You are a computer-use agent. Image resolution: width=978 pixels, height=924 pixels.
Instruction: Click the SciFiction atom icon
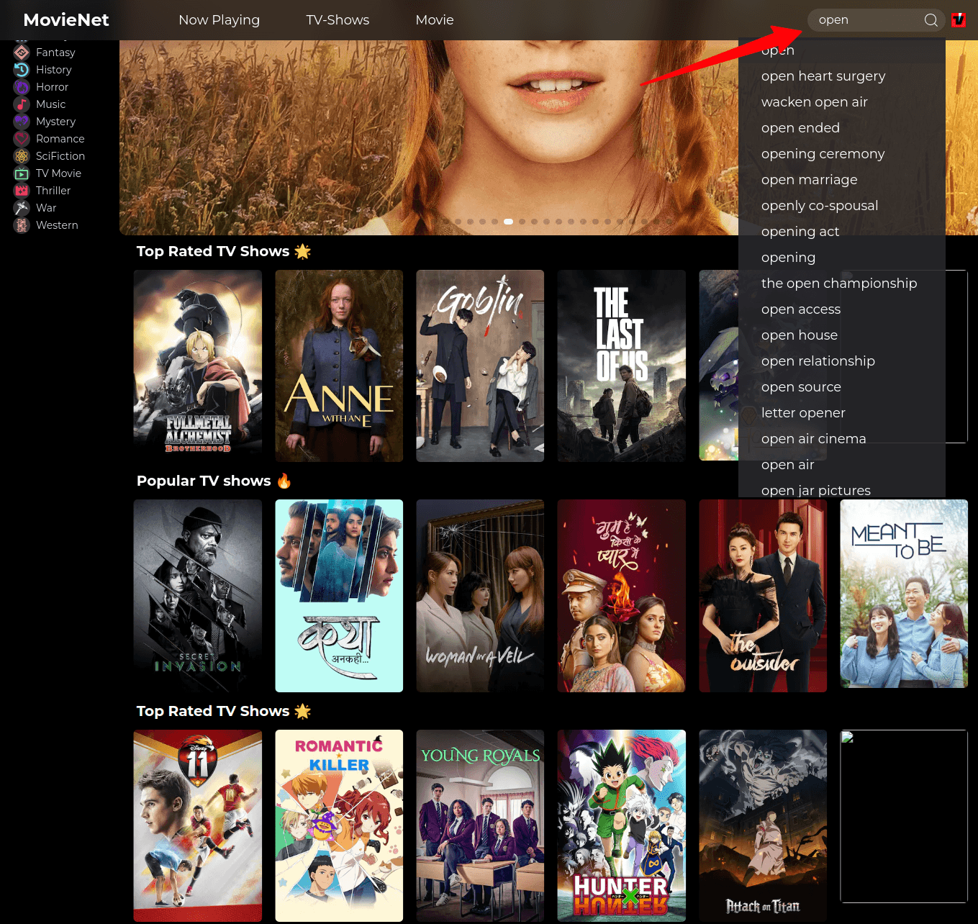22,156
